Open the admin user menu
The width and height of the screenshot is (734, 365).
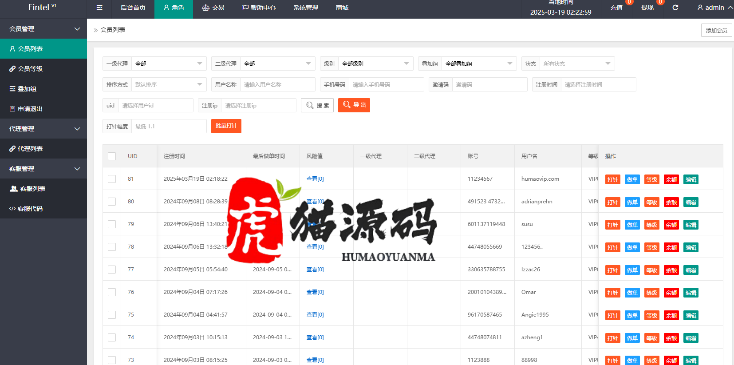point(714,8)
